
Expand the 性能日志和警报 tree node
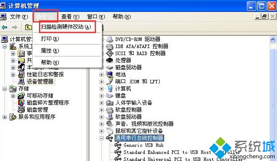point(13,75)
